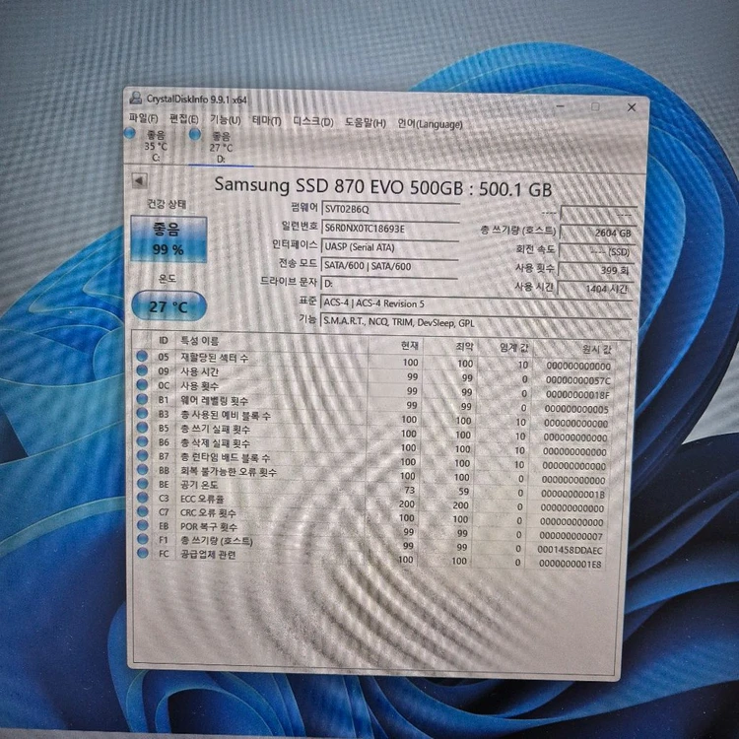This screenshot has width=739, height=739.
Task: Open the 언어(Language) menu
Action: pos(430,124)
